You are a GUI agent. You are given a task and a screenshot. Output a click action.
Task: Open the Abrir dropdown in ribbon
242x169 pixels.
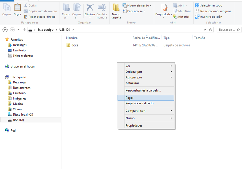tap(180, 5)
